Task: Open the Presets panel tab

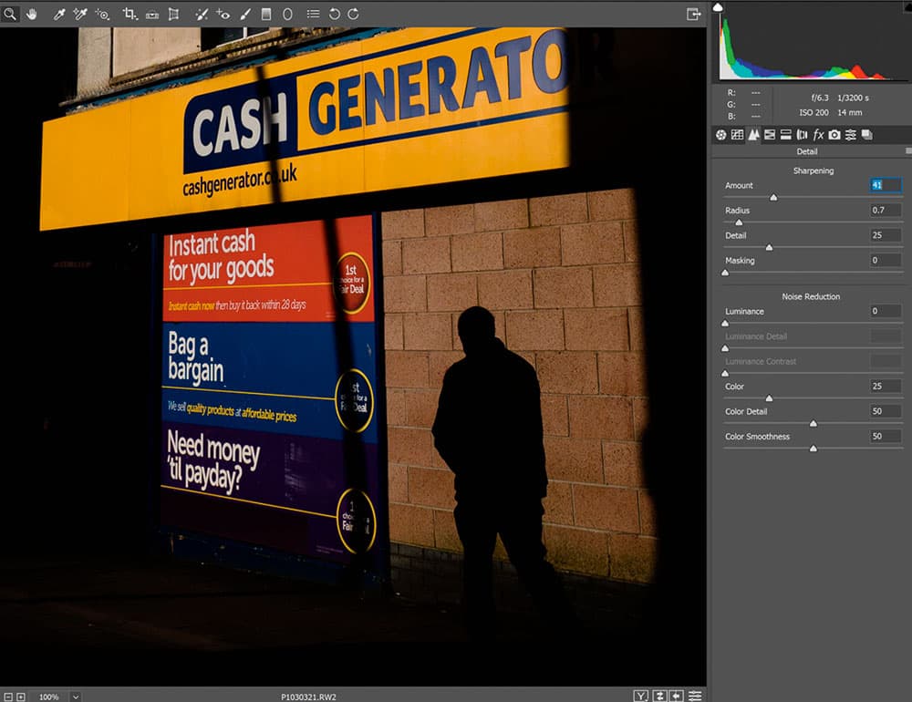Action: [x=850, y=135]
